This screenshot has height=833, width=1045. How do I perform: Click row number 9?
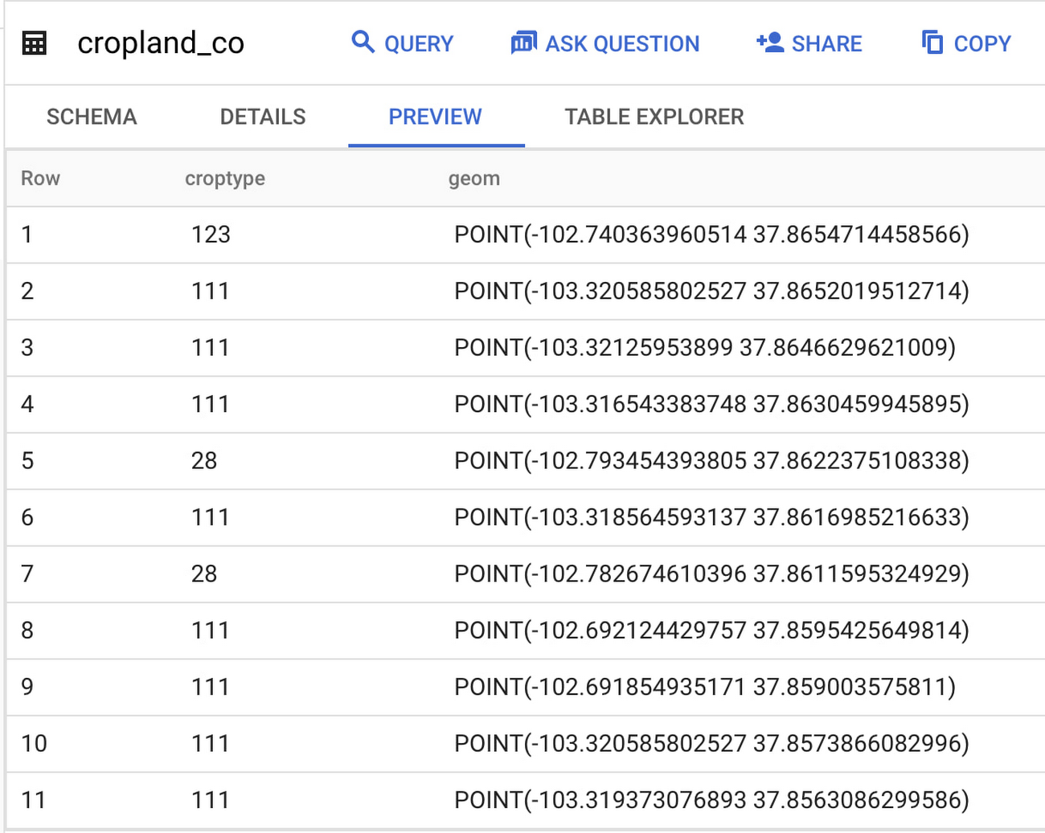pos(27,688)
